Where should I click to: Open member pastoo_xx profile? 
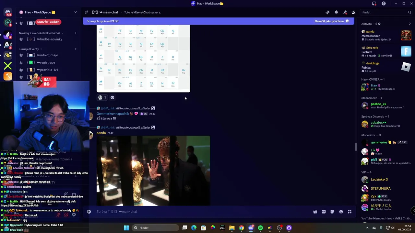[386, 105]
